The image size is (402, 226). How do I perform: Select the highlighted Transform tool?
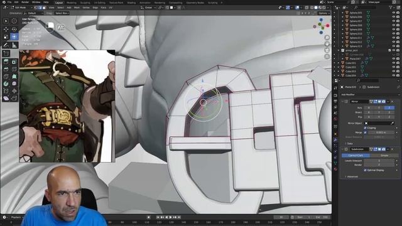point(14,36)
